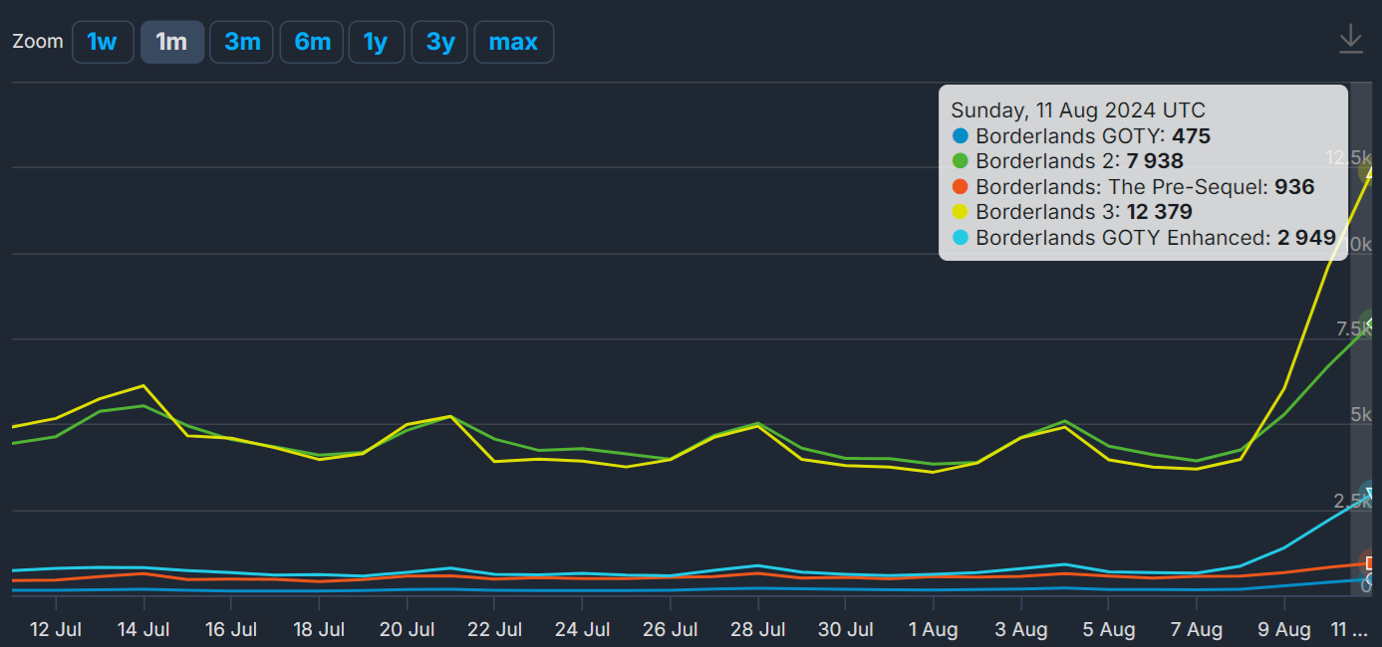Zoom chart to 1y

click(x=376, y=42)
